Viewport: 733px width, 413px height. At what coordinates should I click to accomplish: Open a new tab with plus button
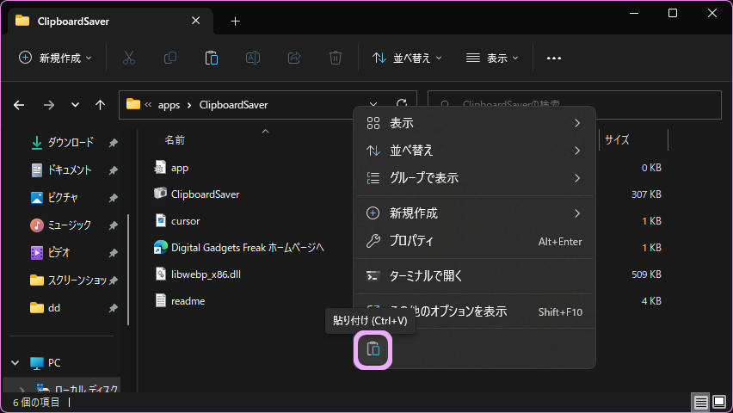[x=235, y=21]
